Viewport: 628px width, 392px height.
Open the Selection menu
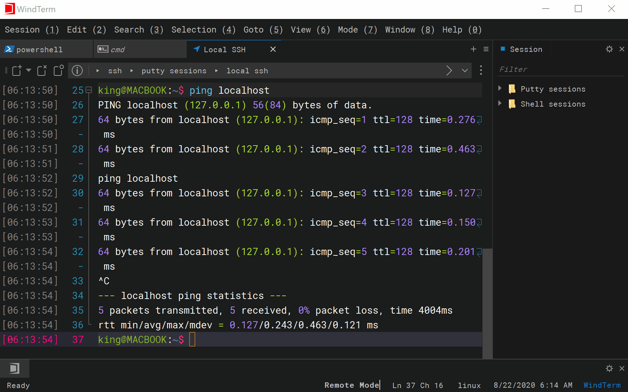(x=203, y=30)
